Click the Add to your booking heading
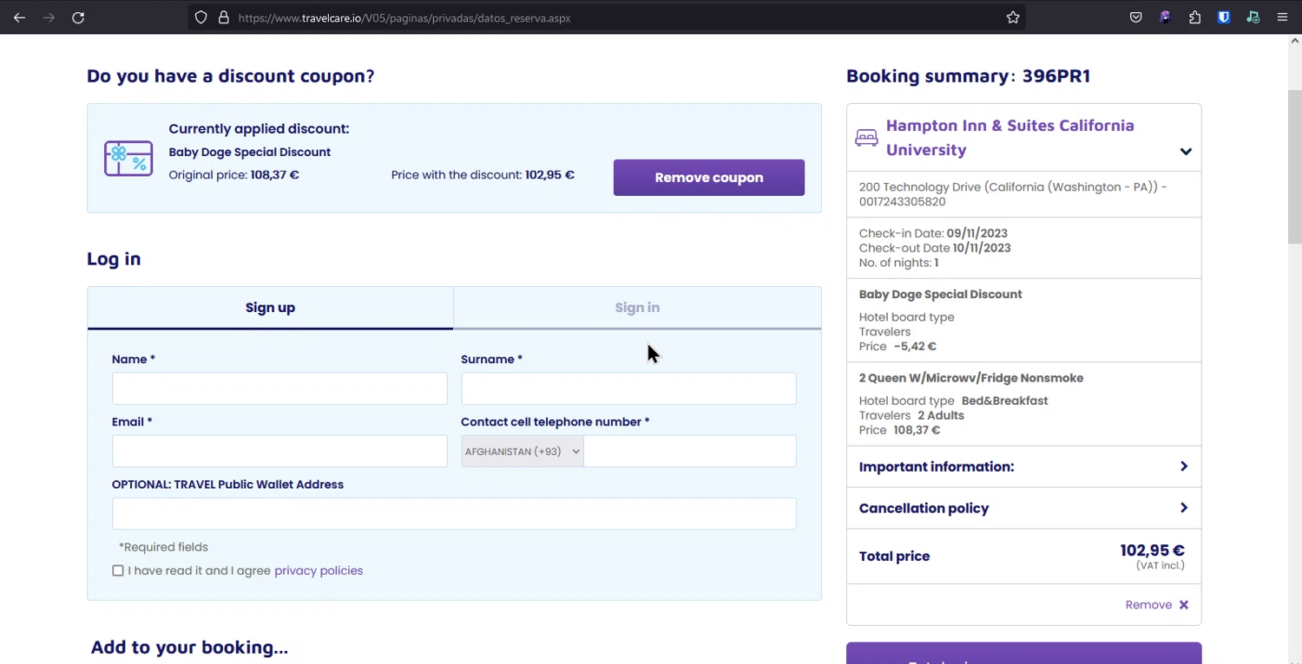This screenshot has width=1302, height=664. [189, 648]
